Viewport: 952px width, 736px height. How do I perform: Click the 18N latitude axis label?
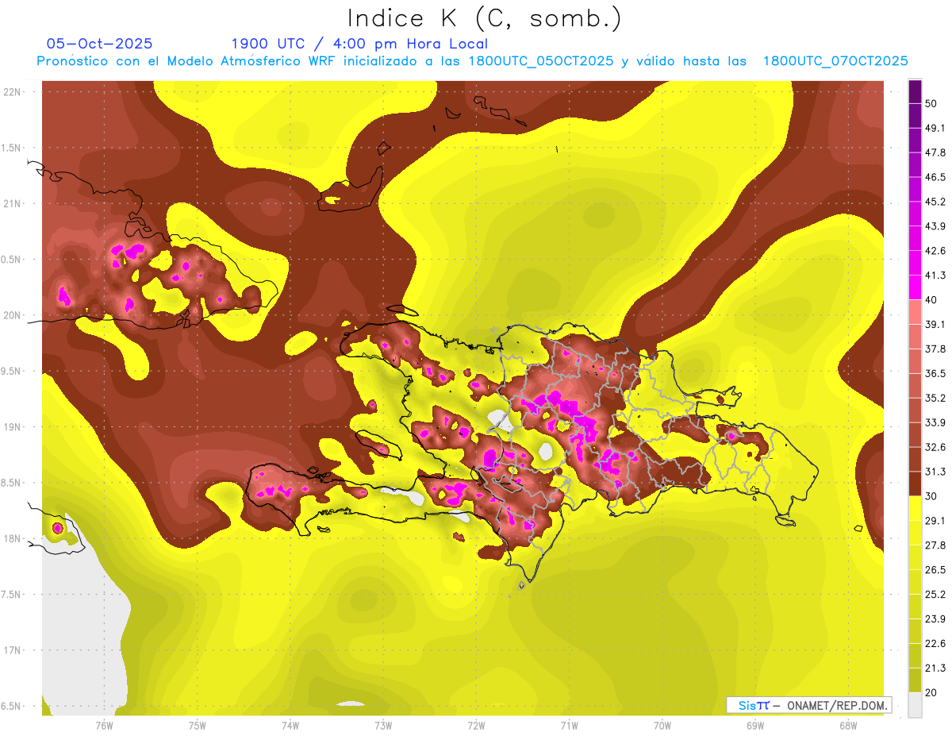pos(13,538)
